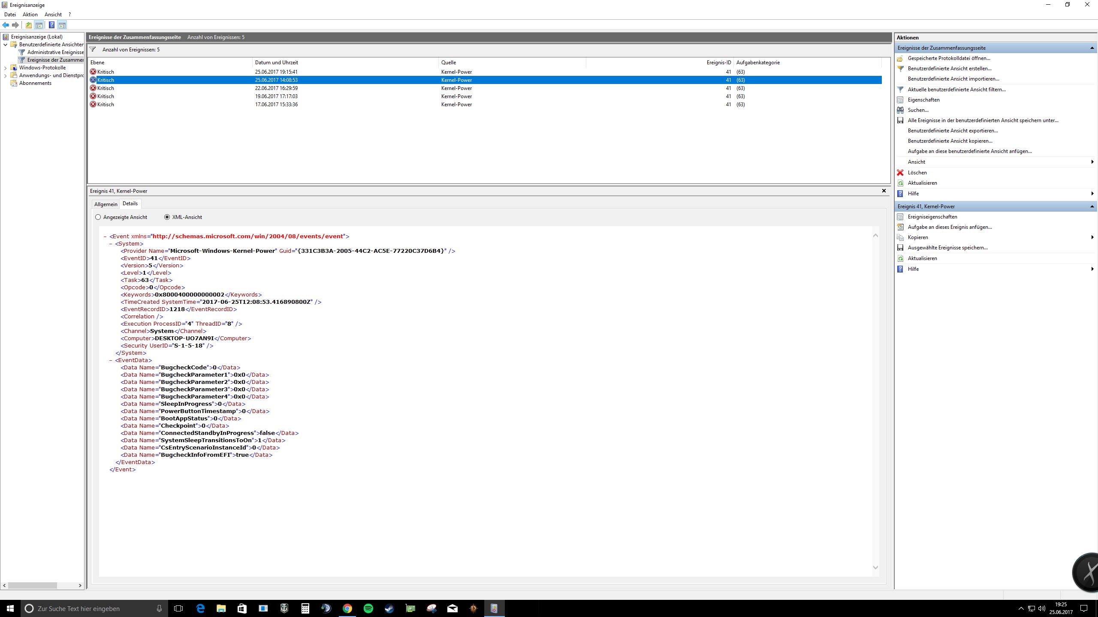Expand the Windows-Protokolle tree node
Viewport: 1098px width, 617px height.
coord(5,68)
